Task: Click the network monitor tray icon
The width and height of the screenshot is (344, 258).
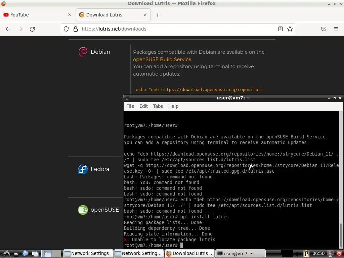Action: tap(330, 254)
